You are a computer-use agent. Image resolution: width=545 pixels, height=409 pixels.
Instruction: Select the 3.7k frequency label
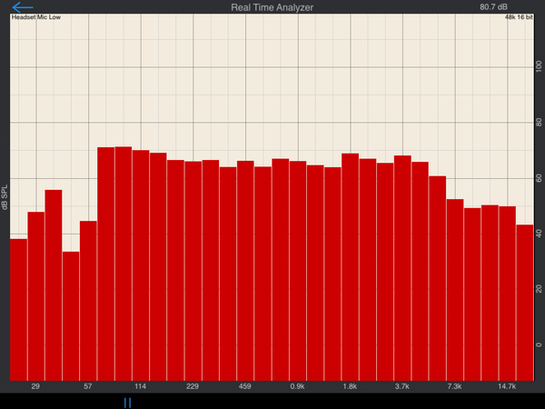pyautogui.click(x=402, y=386)
